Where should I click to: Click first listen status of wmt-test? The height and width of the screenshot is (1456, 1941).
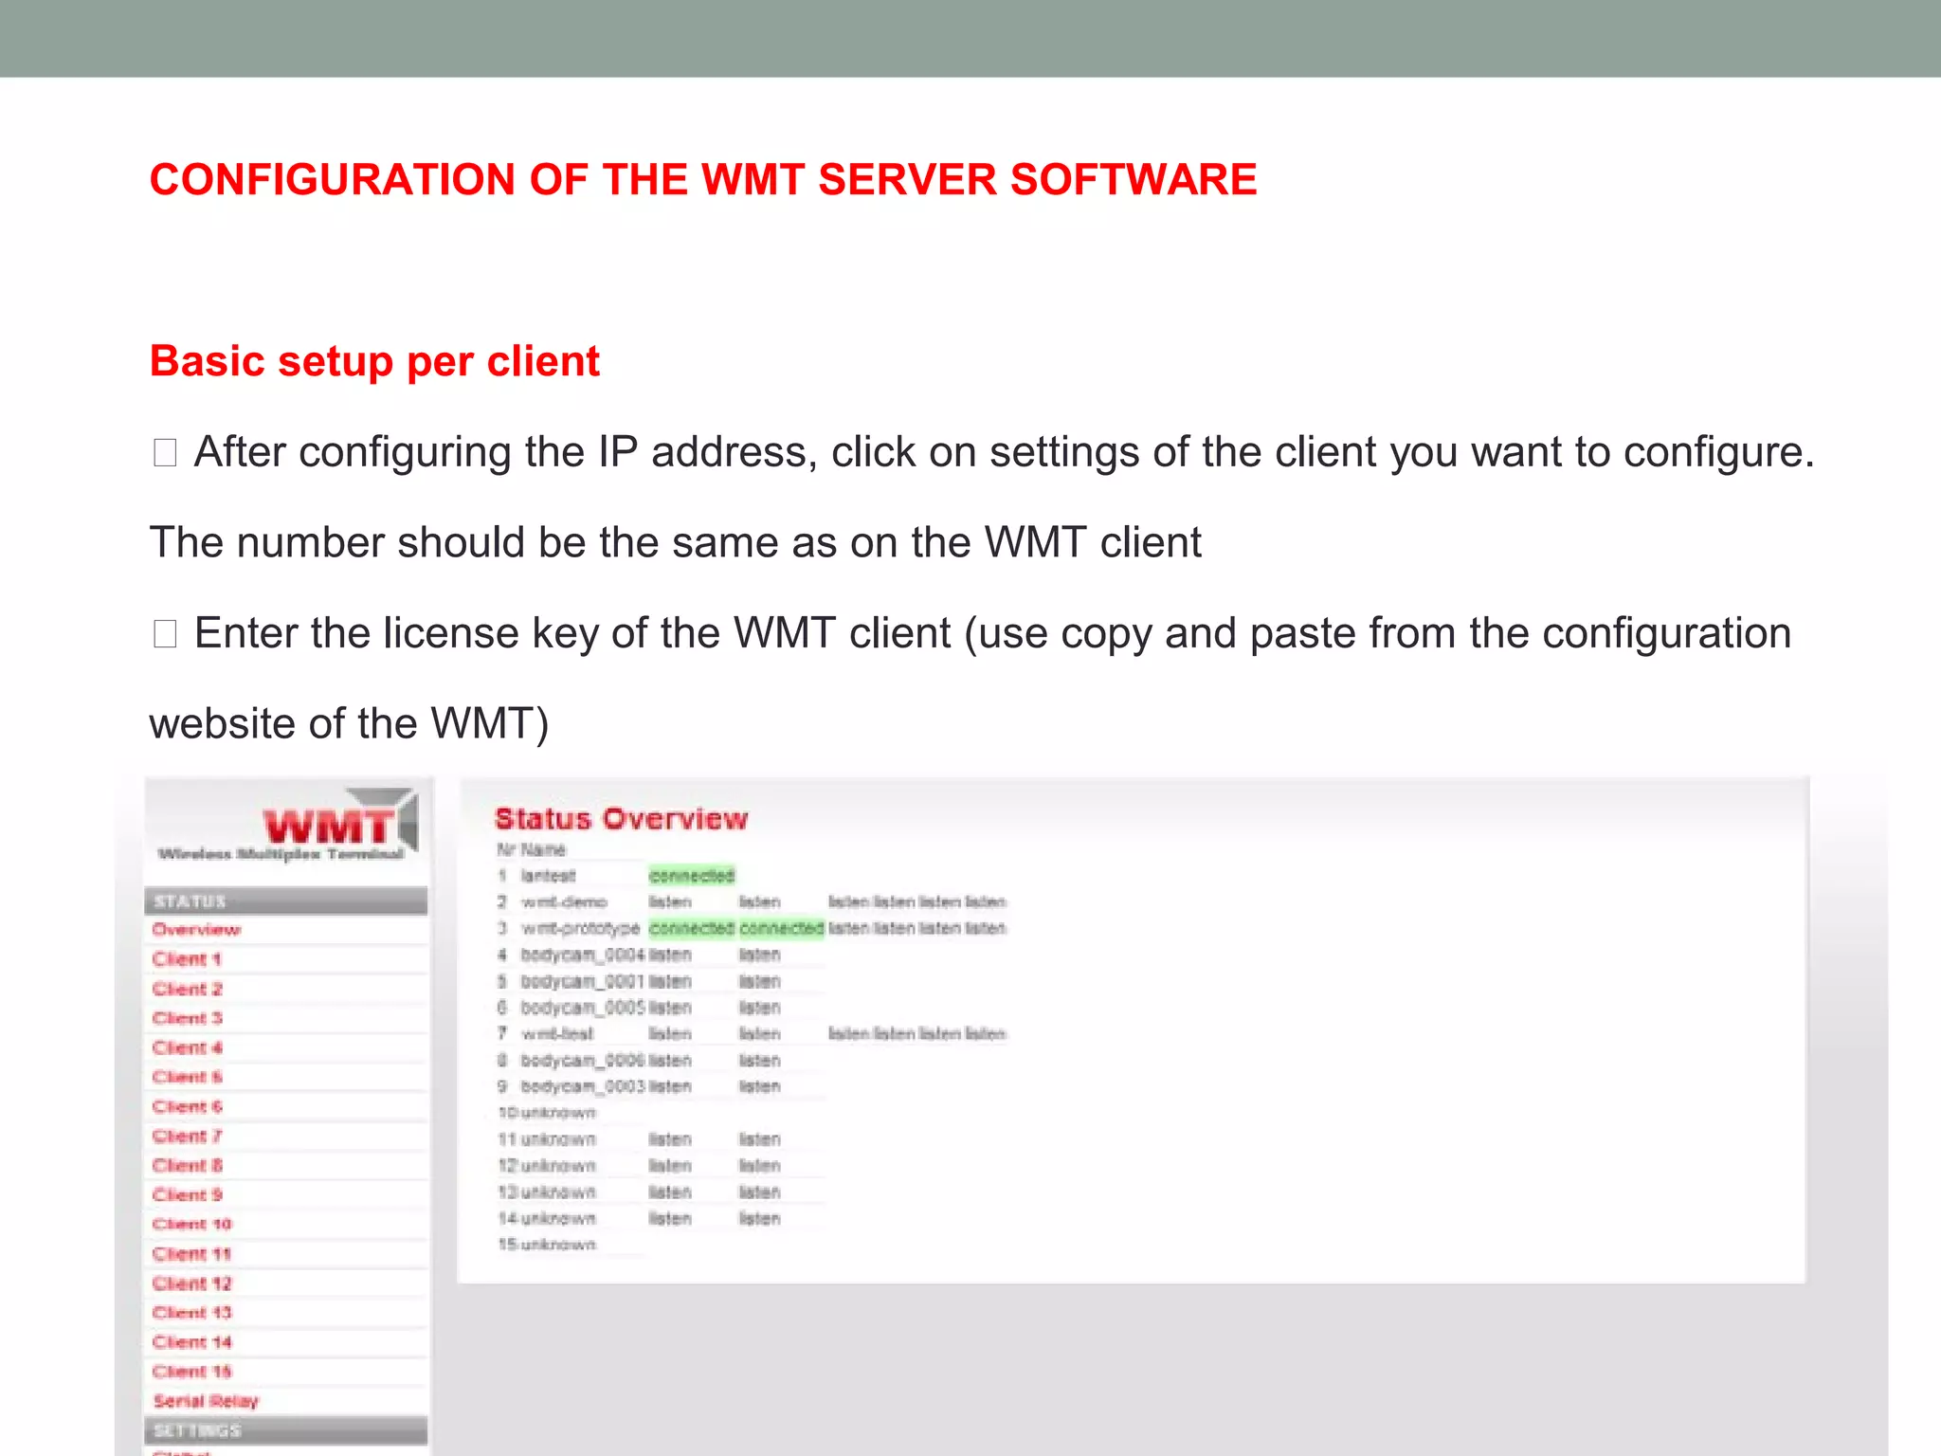pos(670,1033)
